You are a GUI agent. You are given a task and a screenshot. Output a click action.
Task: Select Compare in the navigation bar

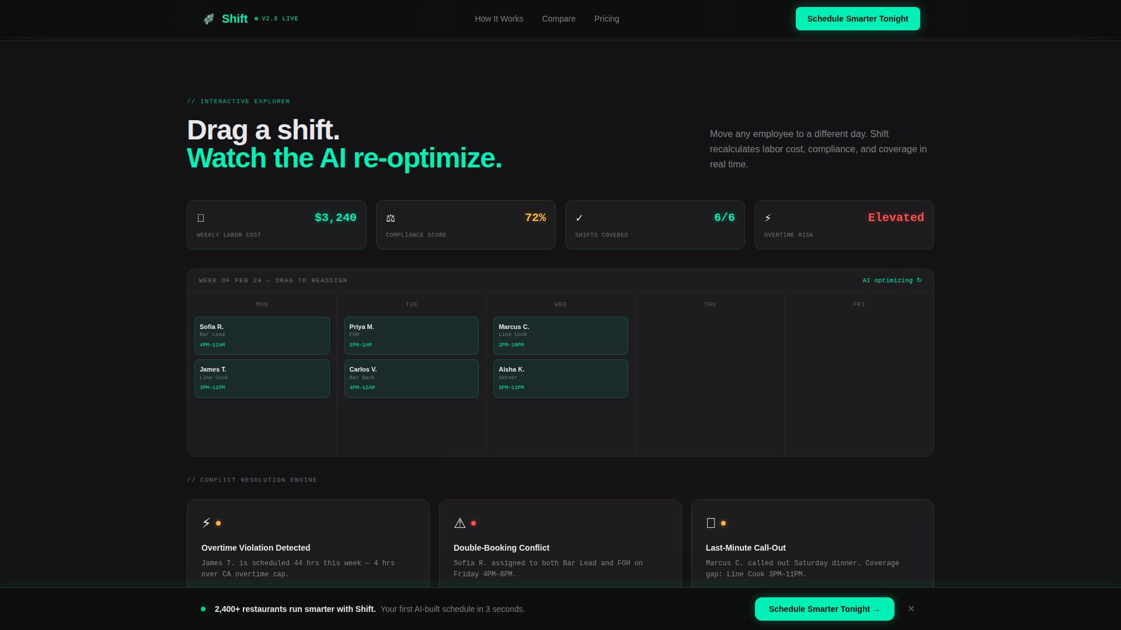[559, 19]
